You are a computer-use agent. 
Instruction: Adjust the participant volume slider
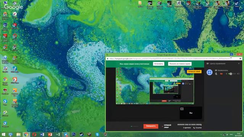click(x=232, y=74)
